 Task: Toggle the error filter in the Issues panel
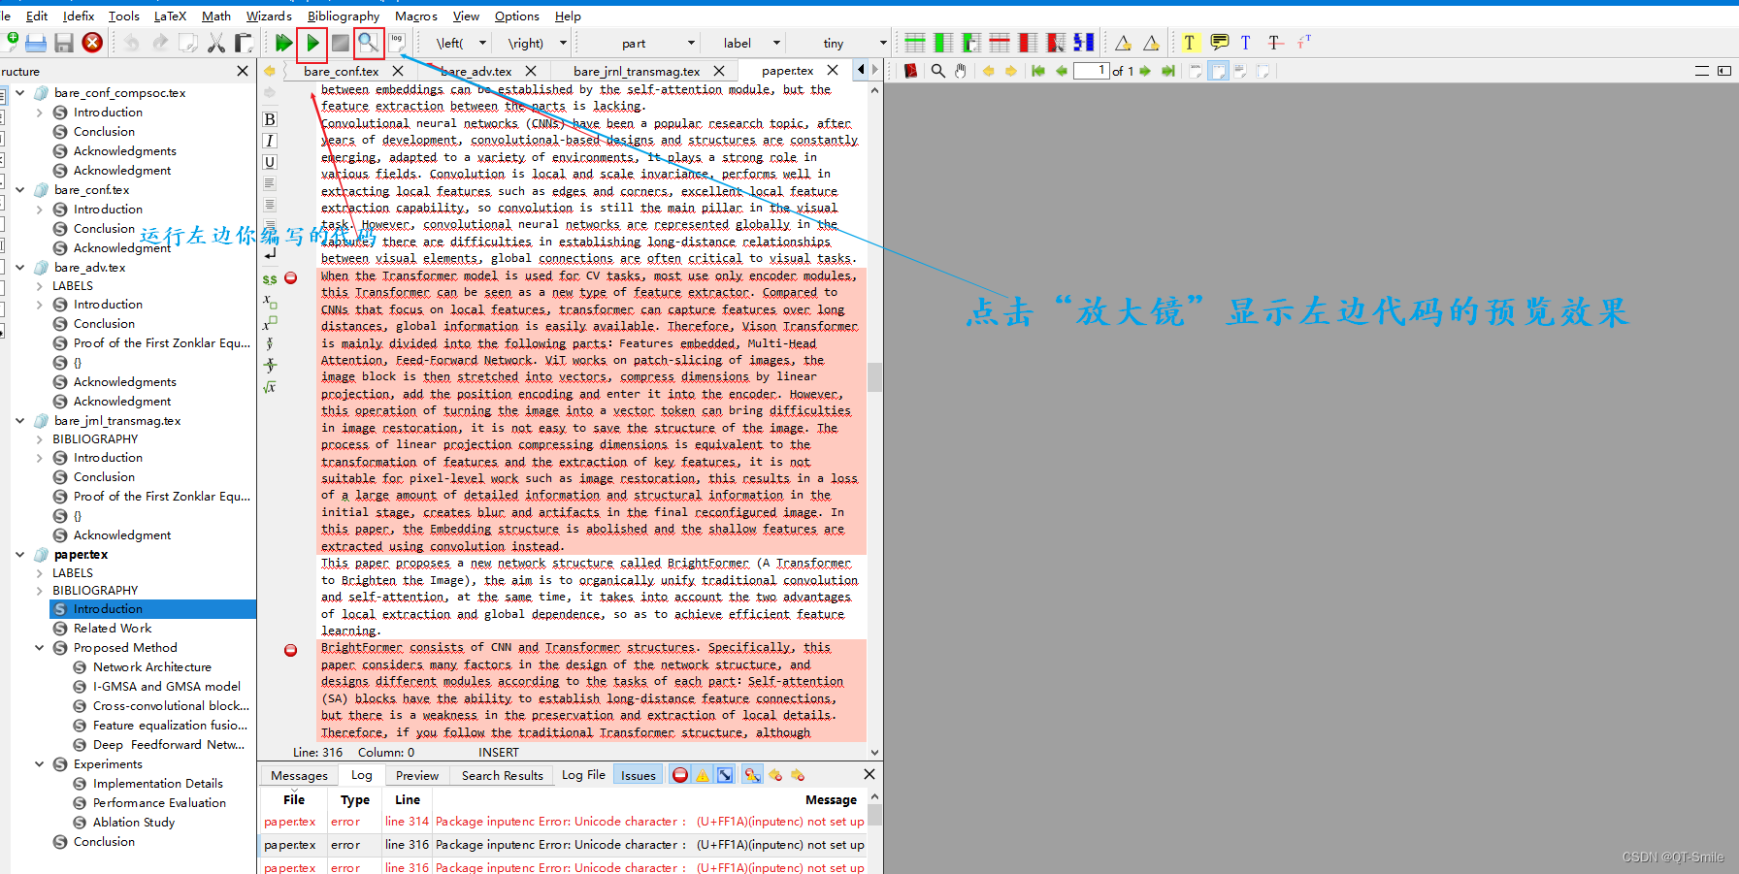[680, 774]
